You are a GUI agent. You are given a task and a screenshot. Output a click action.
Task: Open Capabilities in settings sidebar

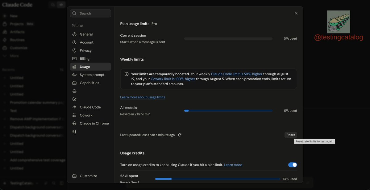(90, 83)
